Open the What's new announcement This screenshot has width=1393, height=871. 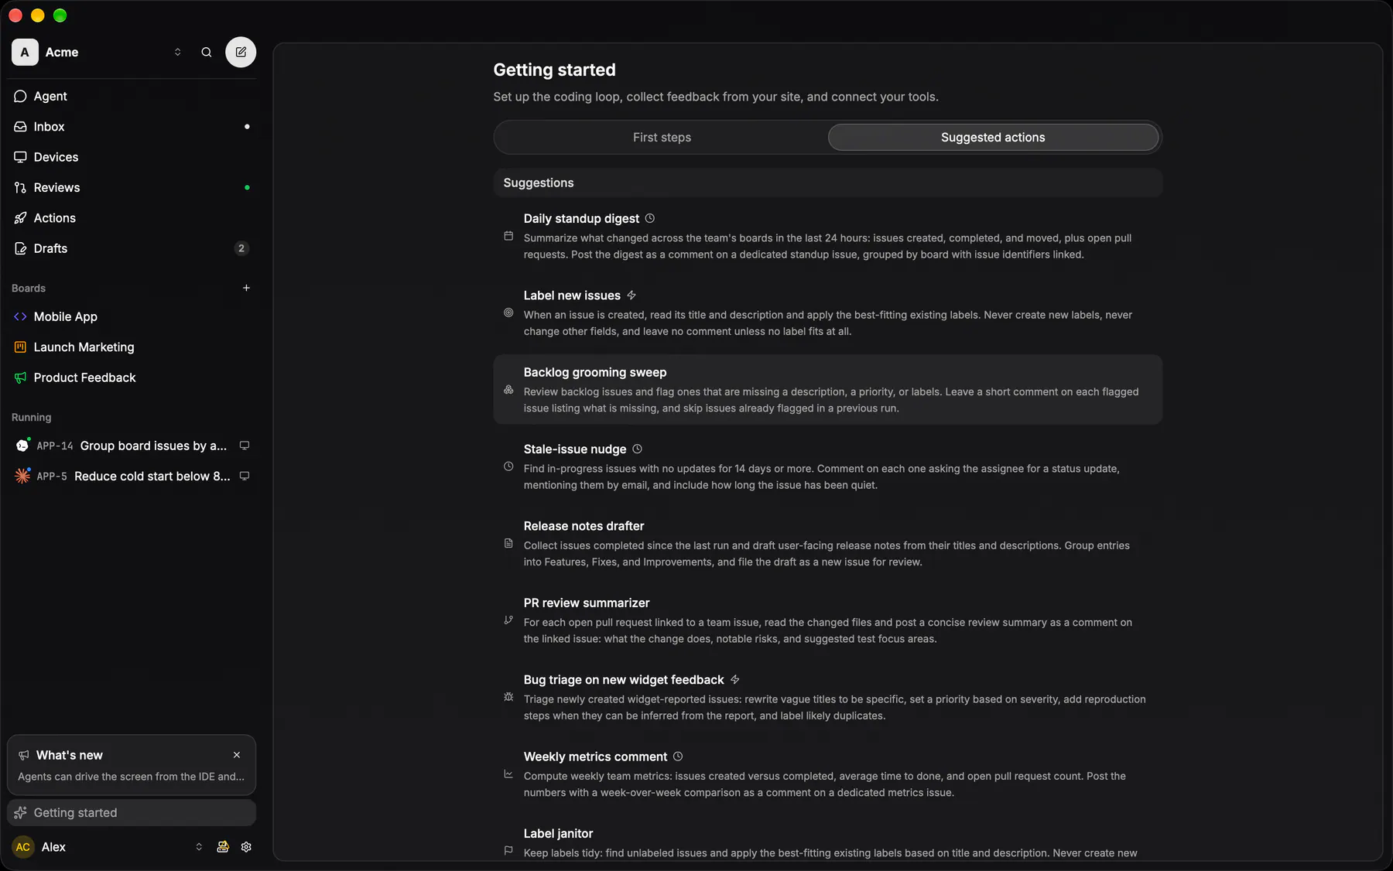pos(131,766)
